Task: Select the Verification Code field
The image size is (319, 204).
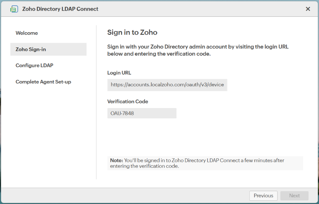Action: (142, 113)
